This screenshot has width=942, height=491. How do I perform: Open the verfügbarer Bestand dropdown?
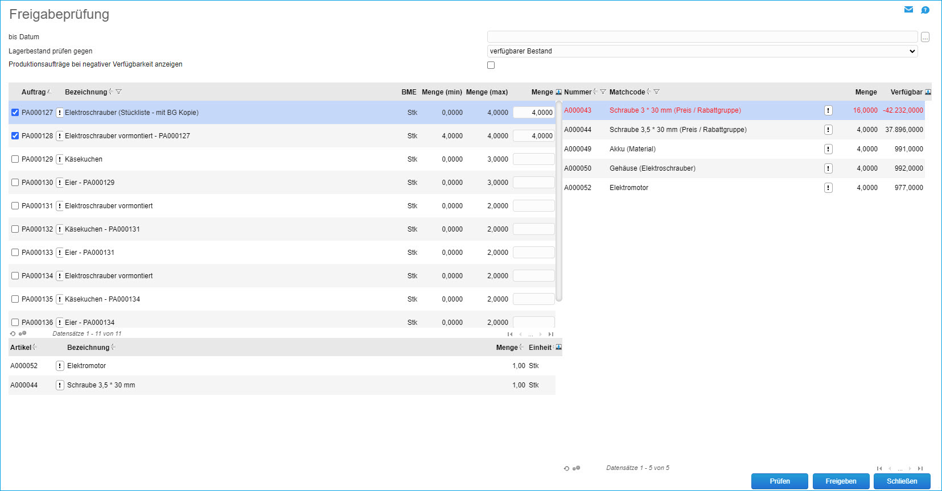point(702,51)
